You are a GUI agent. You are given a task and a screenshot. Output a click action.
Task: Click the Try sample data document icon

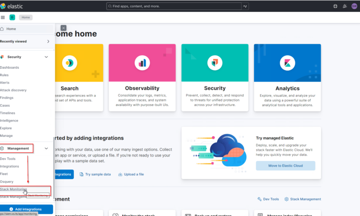click(x=82, y=174)
